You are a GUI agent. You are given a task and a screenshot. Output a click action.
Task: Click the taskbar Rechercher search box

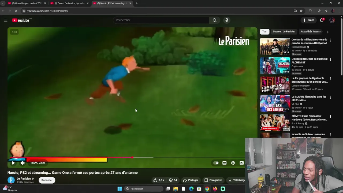point(144,189)
